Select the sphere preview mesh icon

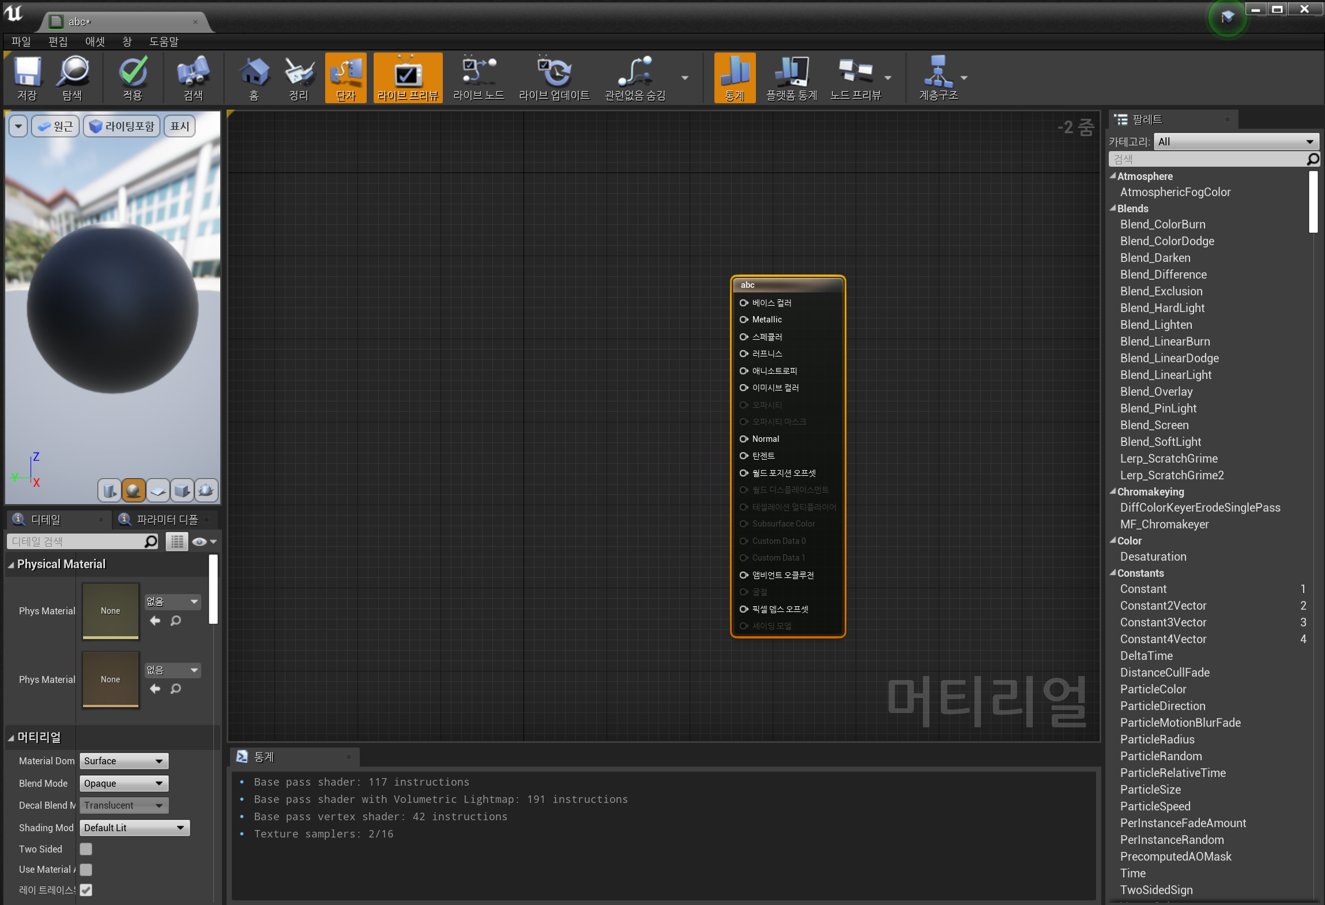(133, 490)
